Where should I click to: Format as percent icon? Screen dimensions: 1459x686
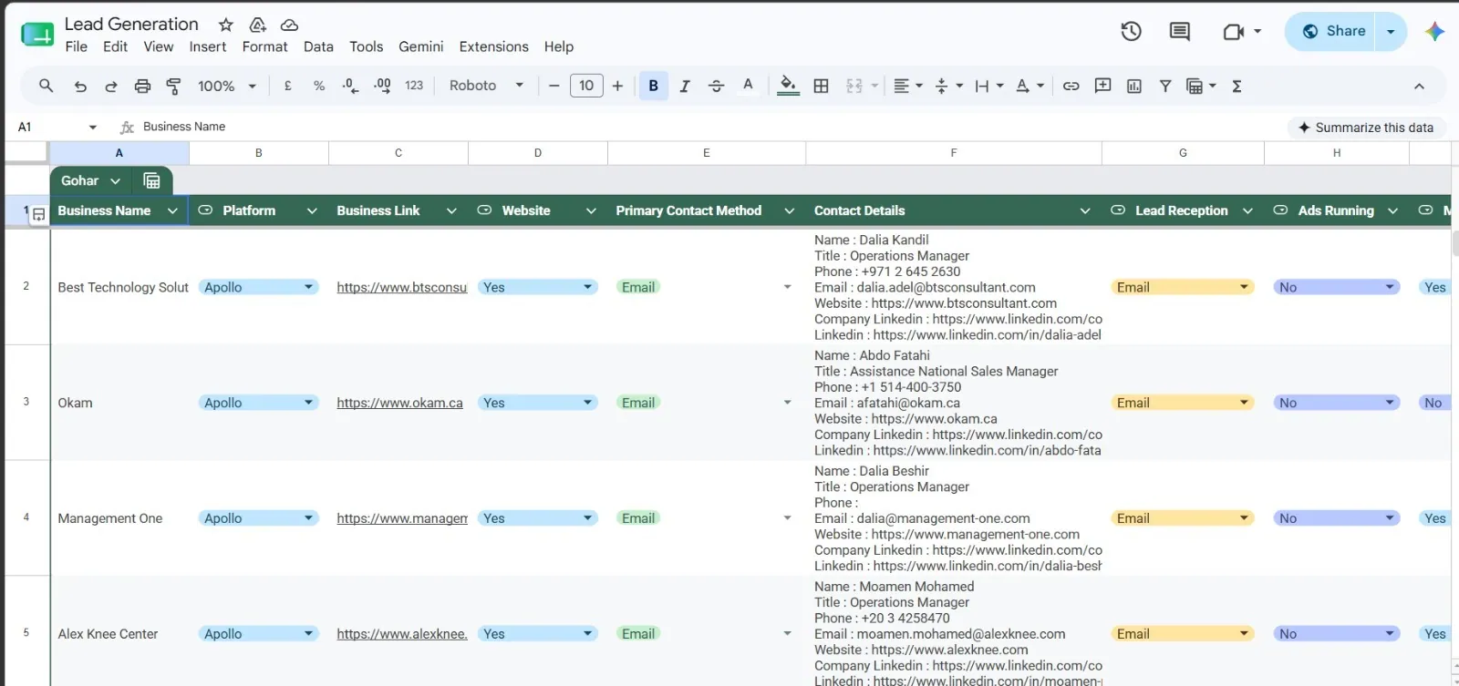point(319,86)
